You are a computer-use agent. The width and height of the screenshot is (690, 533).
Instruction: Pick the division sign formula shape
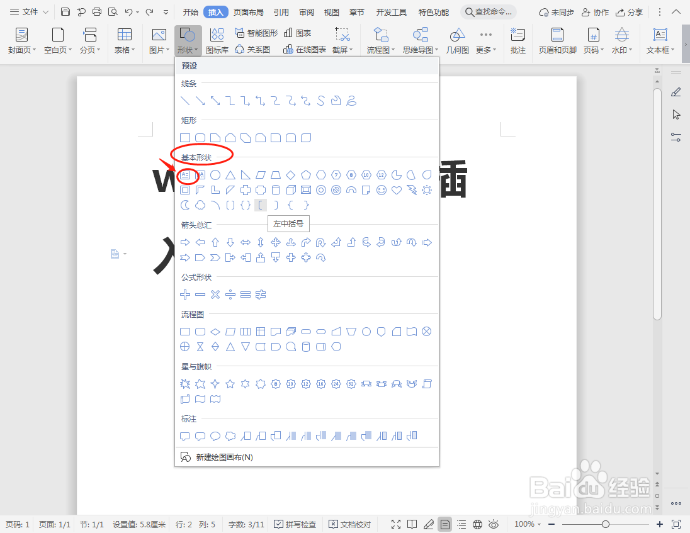230,295
